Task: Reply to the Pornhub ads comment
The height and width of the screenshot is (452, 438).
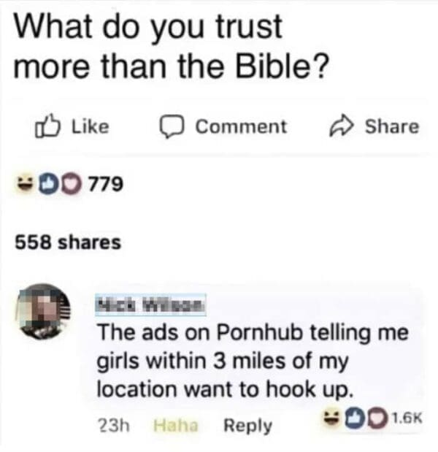Action: tap(247, 426)
